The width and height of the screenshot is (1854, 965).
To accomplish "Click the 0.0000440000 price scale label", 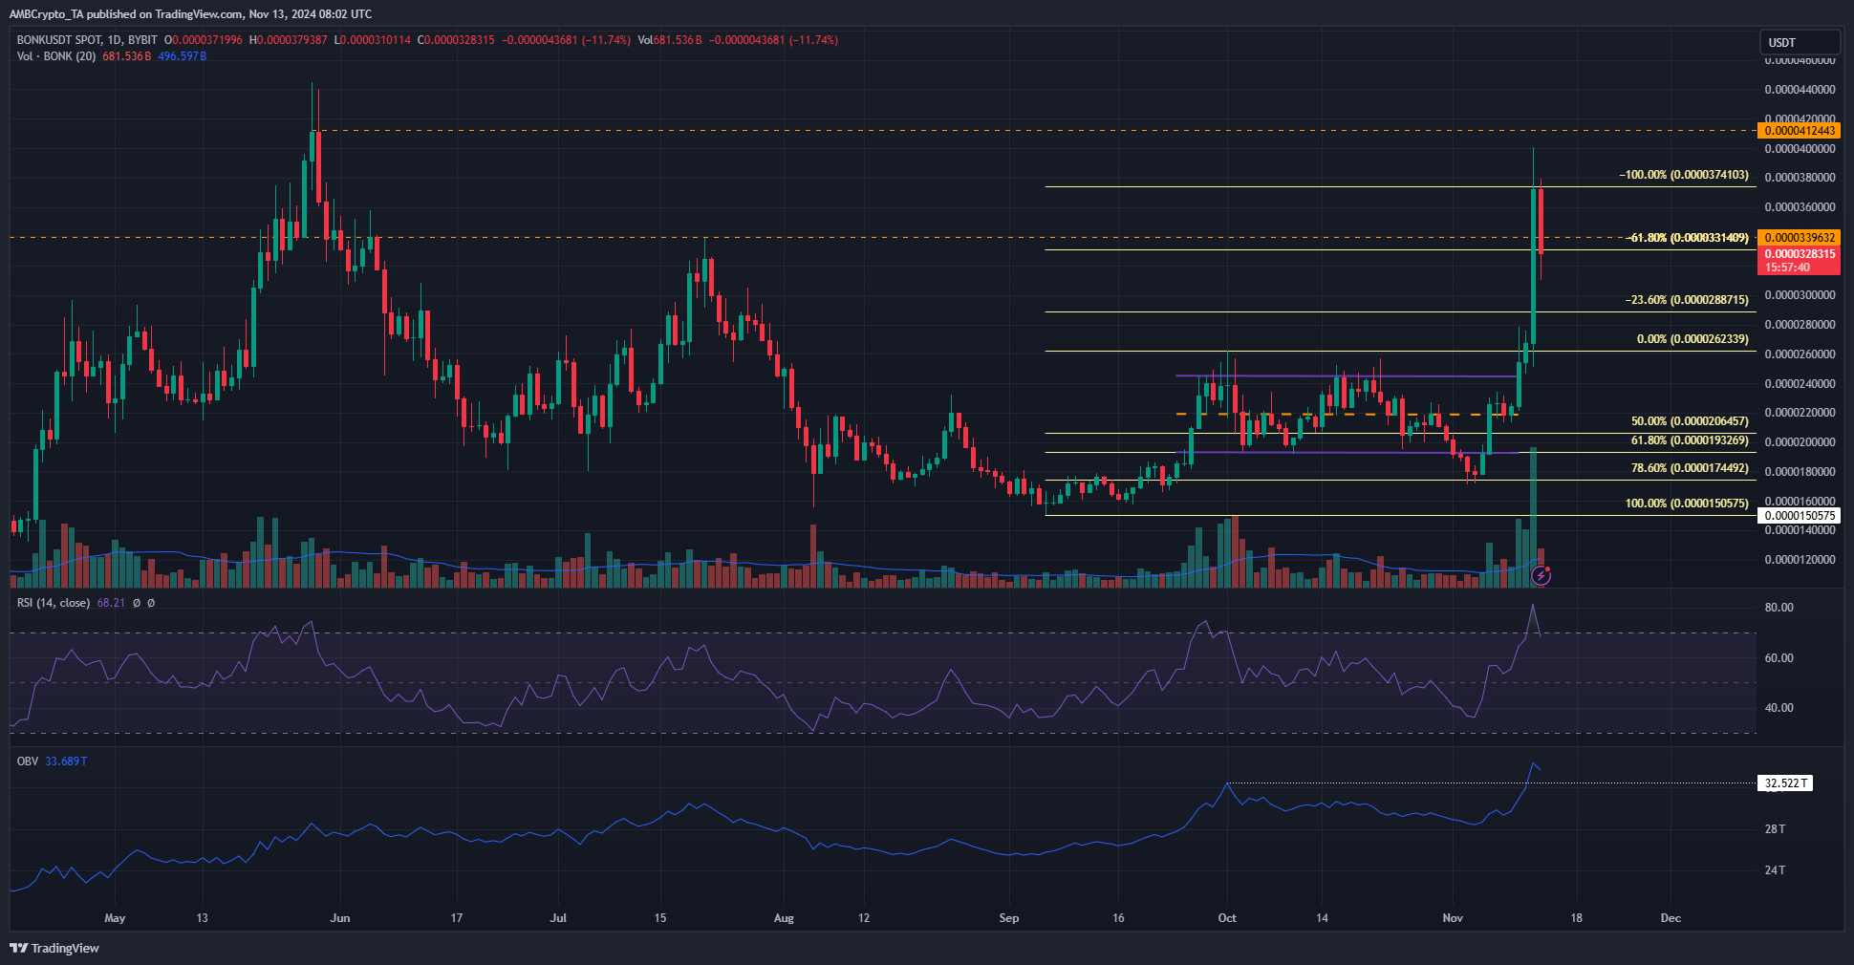I will [x=1800, y=90].
